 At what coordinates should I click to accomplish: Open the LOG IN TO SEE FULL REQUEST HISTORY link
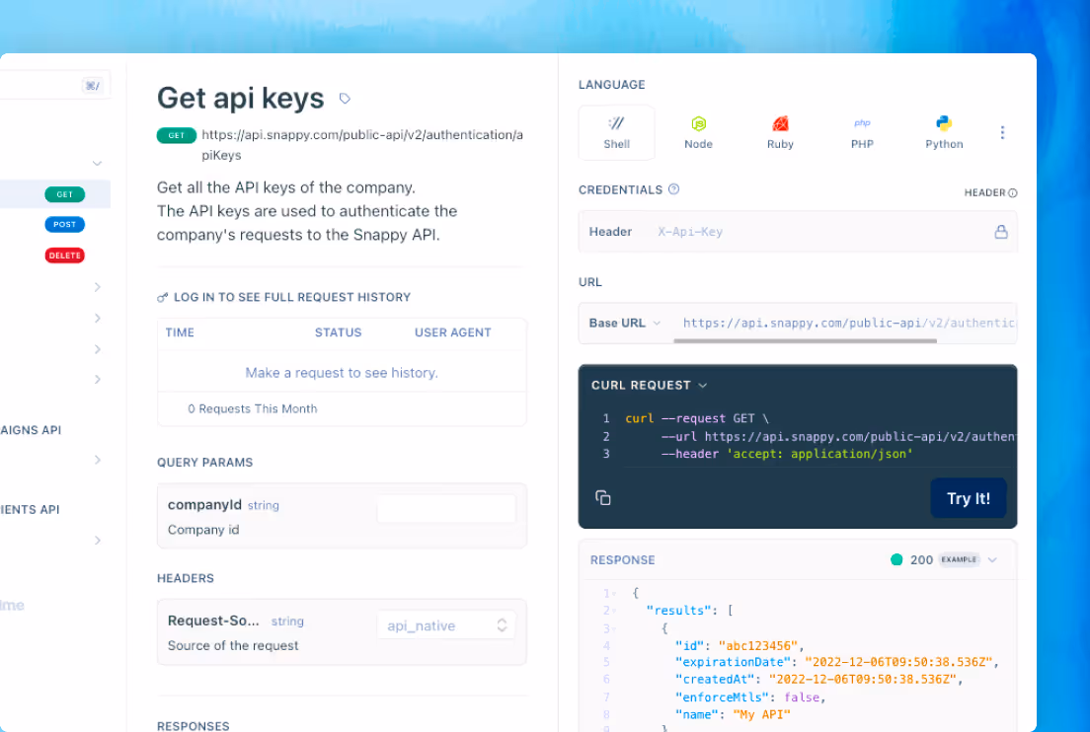point(292,297)
